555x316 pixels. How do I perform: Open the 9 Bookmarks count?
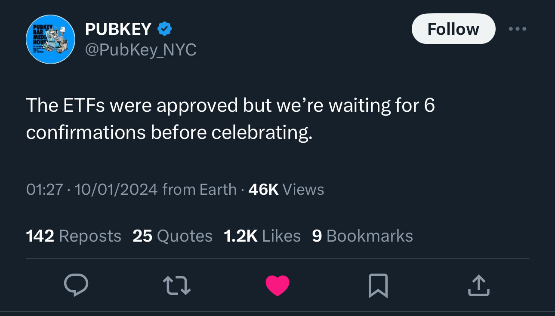coord(362,236)
